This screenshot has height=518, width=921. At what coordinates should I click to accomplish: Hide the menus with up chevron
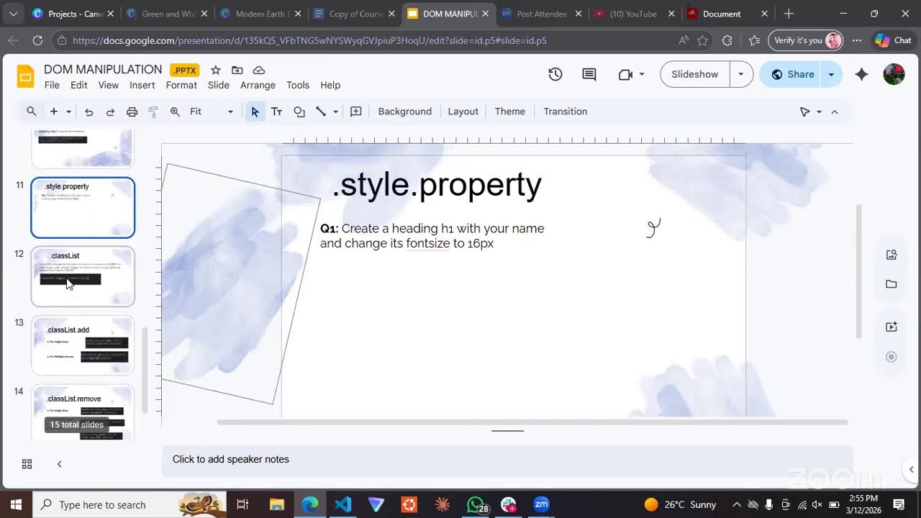pos(835,112)
